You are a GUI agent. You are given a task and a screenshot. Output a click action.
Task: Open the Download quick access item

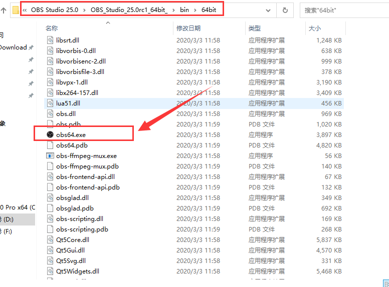click(x=14, y=47)
